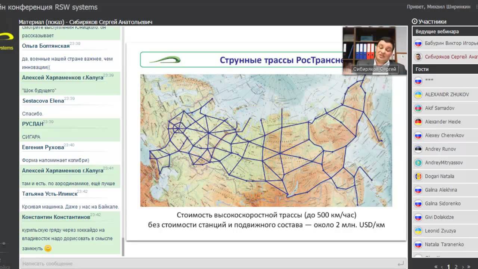The width and height of the screenshot is (478, 269).
Task: Click the smiley emoji in Константин's message
Action: point(48,248)
